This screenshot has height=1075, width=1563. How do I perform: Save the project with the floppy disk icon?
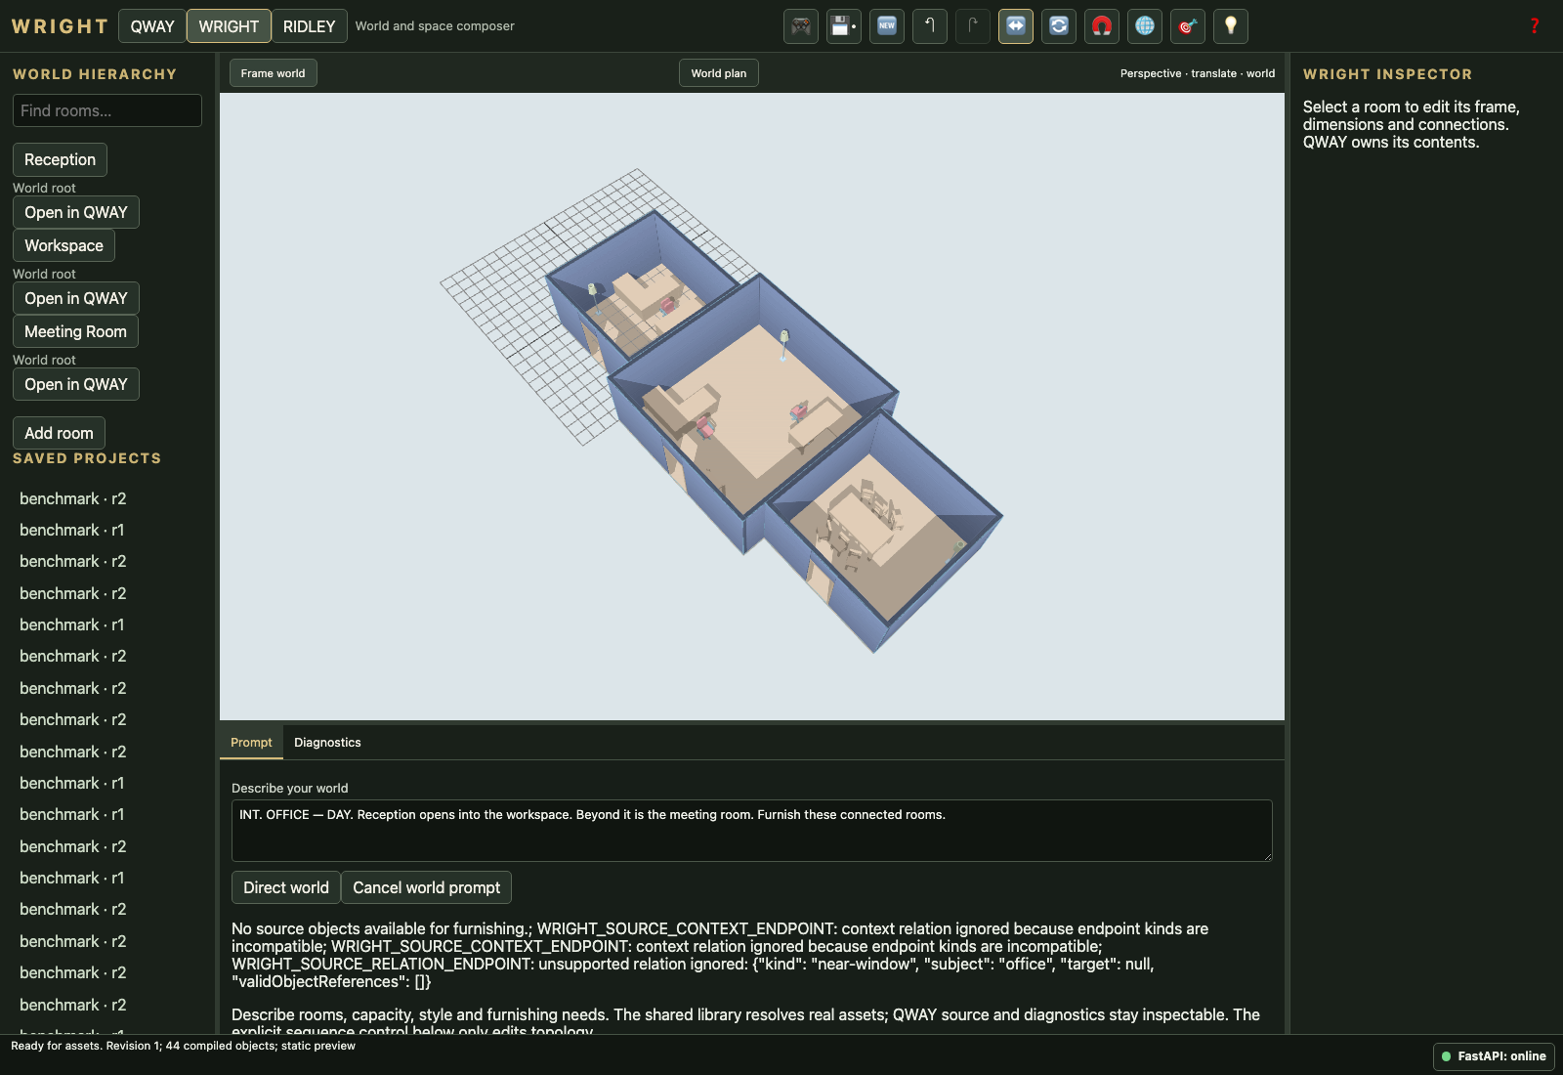[844, 26]
